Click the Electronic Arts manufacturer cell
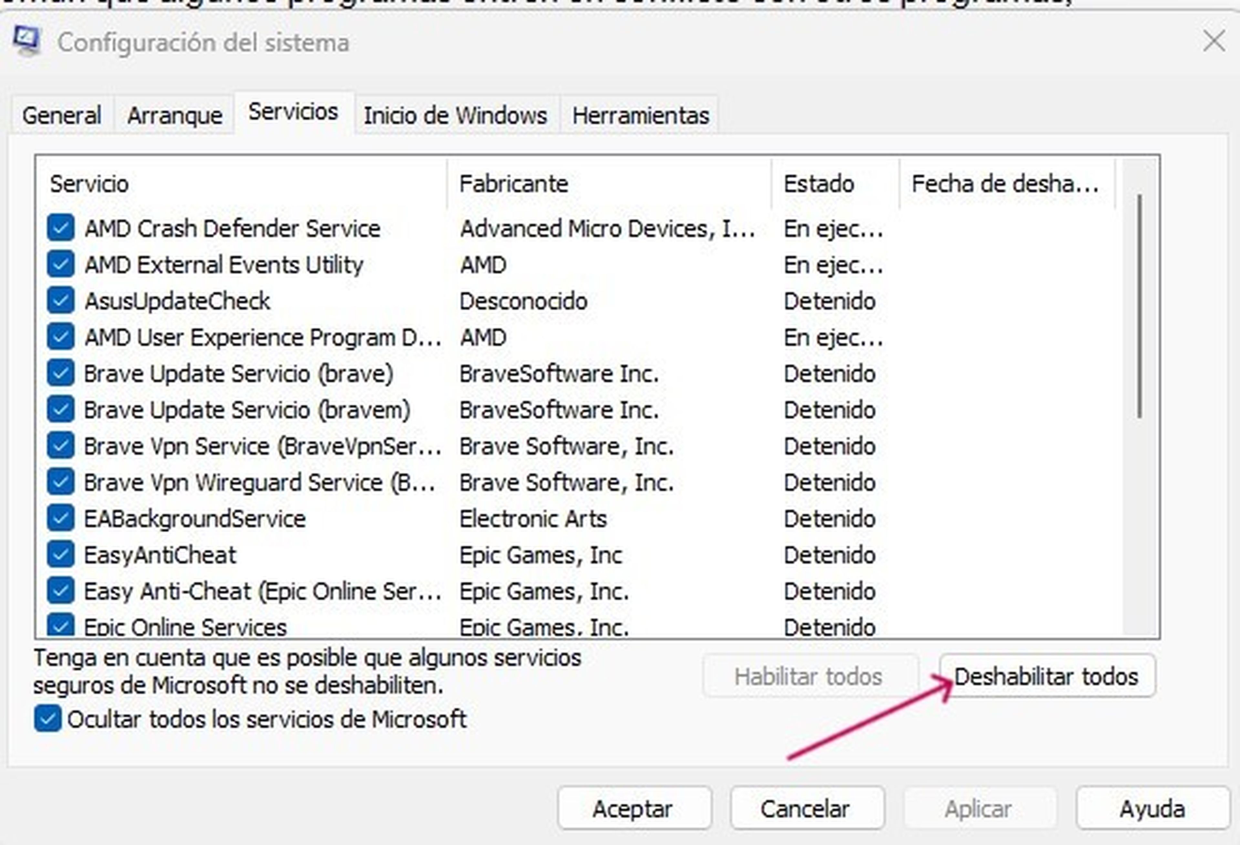This screenshot has width=1240, height=845. (533, 519)
